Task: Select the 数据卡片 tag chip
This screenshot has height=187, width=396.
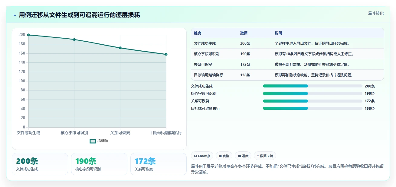Action: [x=265, y=156]
